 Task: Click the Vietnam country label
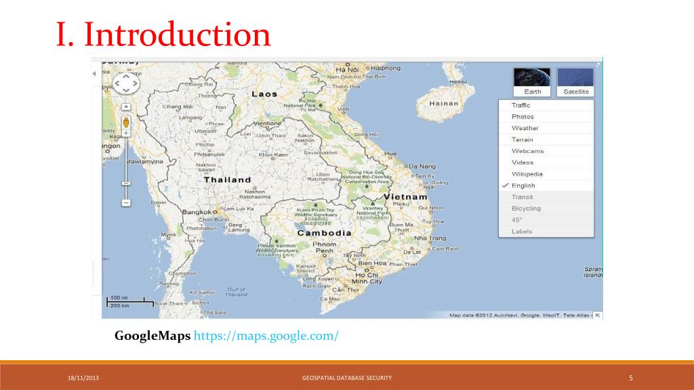point(405,197)
